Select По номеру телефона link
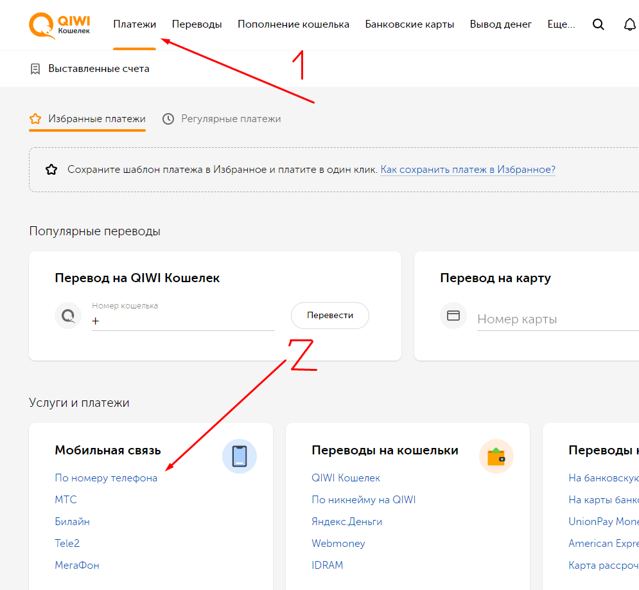 click(x=106, y=478)
